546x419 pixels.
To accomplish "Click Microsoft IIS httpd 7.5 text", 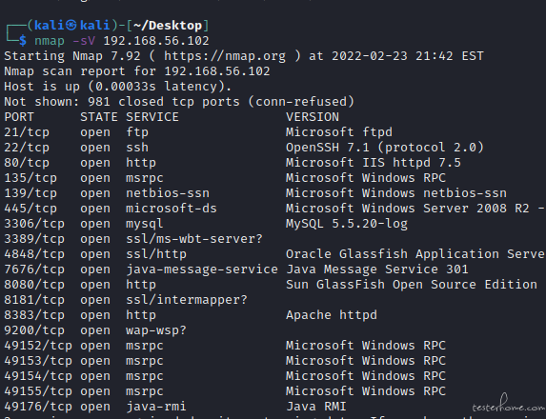I will coord(374,163).
